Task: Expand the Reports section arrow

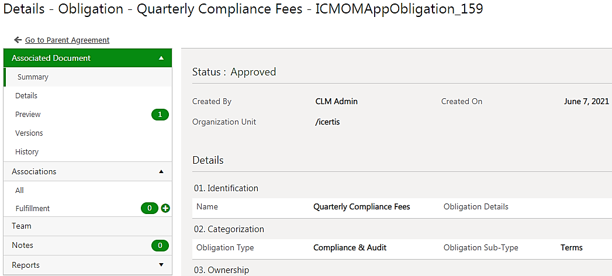Action: coord(161,265)
